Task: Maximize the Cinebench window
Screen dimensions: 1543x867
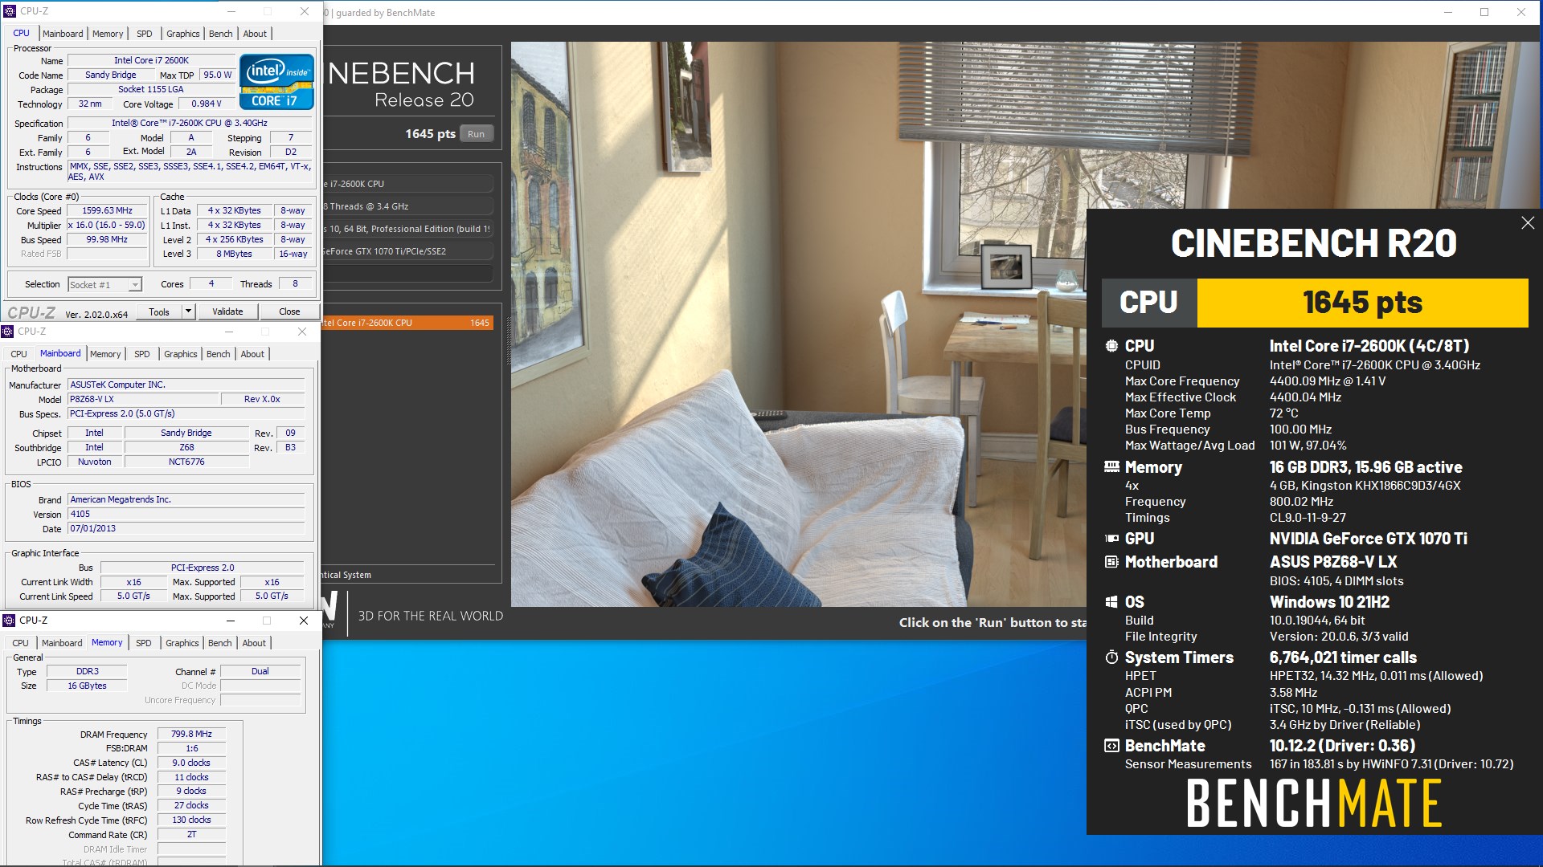Action: click(x=1484, y=12)
